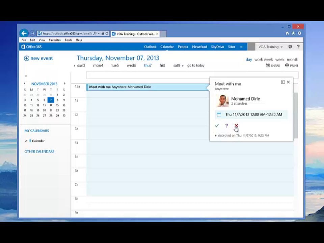The width and height of the screenshot is (324, 243).
Task: Switch to week view
Action: (280, 59)
